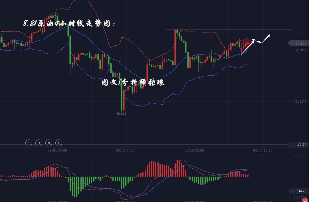Click the skip-to-previous chart navigation icon
Image resolution: width=309 pixels, height=202 pixels.
click(x=39, y=143)
